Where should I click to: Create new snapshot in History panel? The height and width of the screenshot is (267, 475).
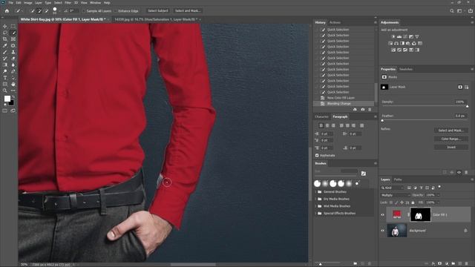click(363, 109)
